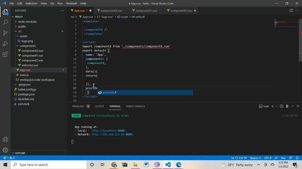The height and width of the screenshot is (169, 302).
Task: Open editor more actions ellipsis
Action: (x=297, y=10)
